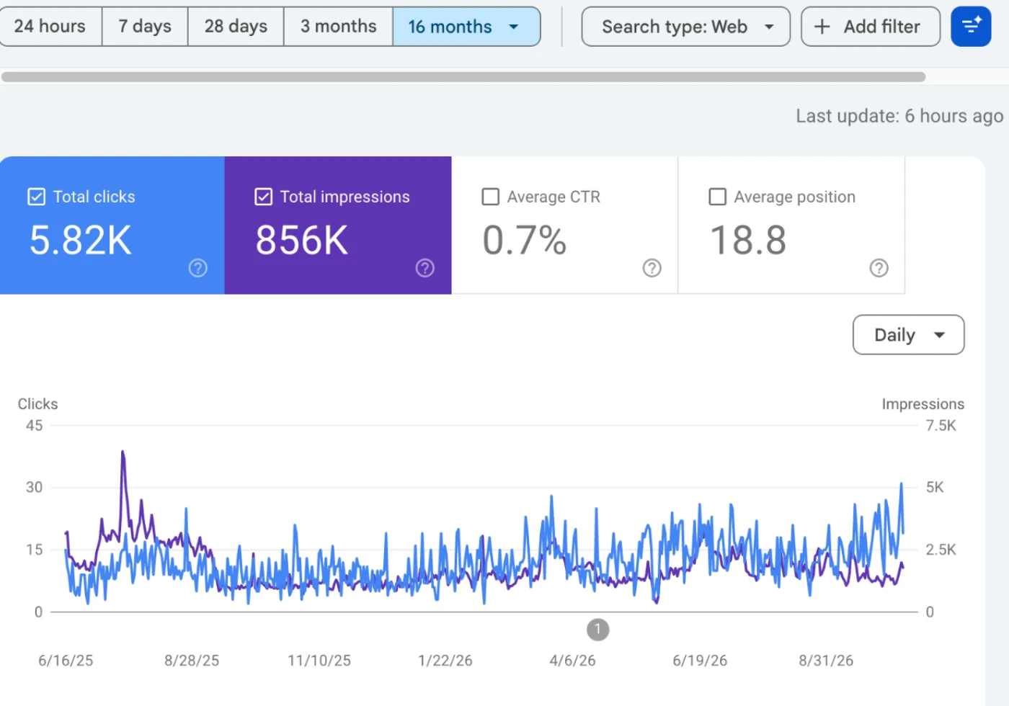Switch to the 28 days range

[x=236, y=27]
